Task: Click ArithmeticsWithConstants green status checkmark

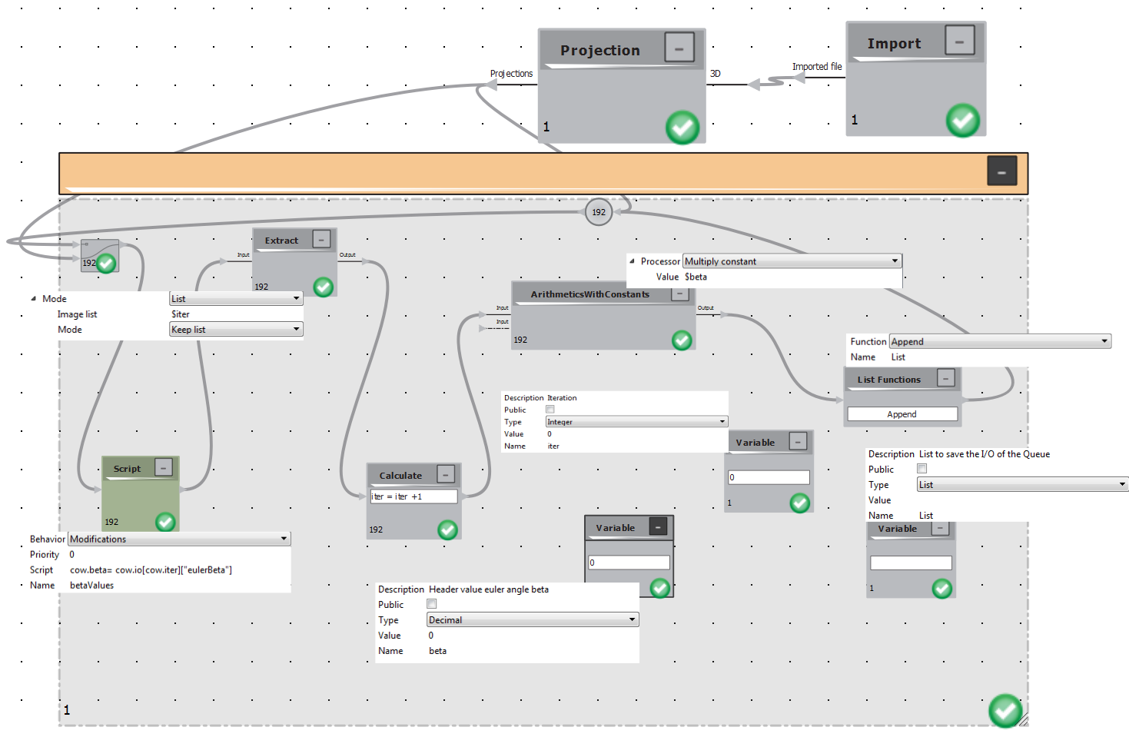Action: click(x=682, y=340)
